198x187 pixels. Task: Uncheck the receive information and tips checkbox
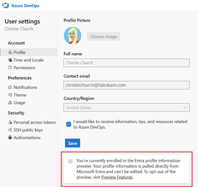tap(69, 124)
